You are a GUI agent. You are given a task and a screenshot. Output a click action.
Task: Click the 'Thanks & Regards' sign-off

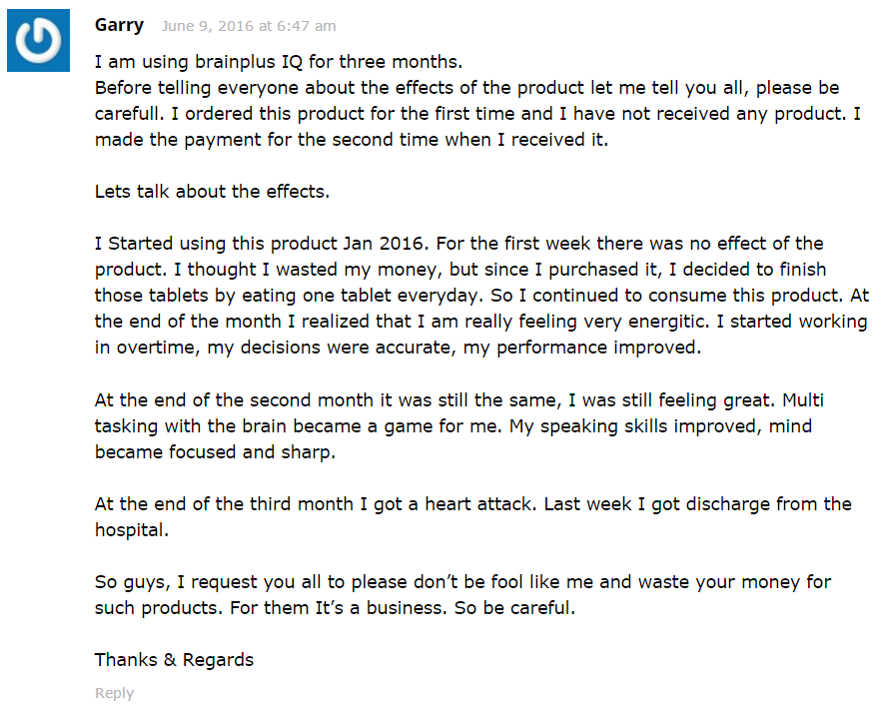pos(174,659)
